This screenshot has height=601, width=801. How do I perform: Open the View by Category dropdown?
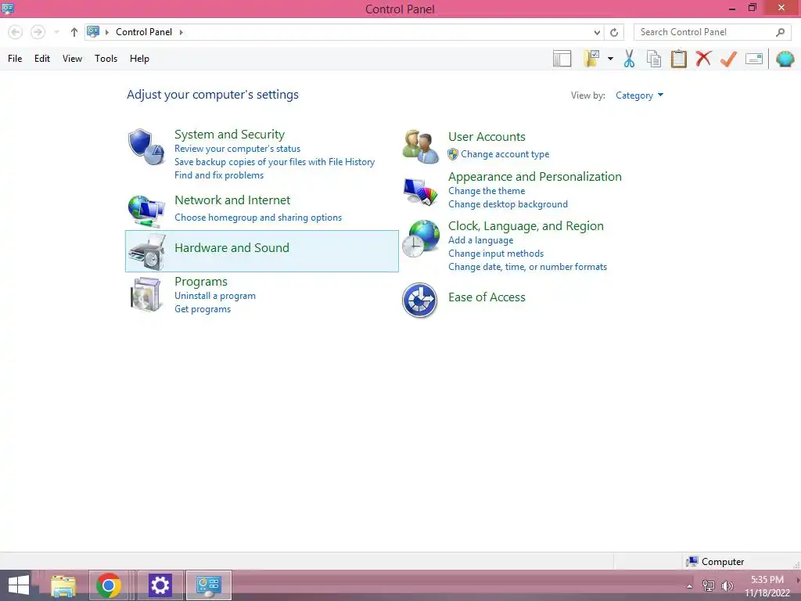click(639, 95)
